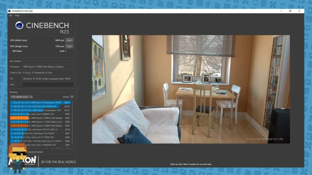Click the Info text field
312x175 pixels.
pyautogui.click(x=48, y=84)
